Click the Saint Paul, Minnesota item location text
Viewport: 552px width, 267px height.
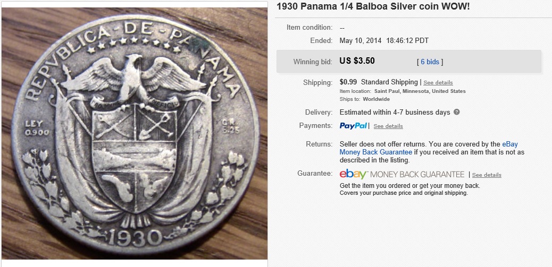click(420, 91)
